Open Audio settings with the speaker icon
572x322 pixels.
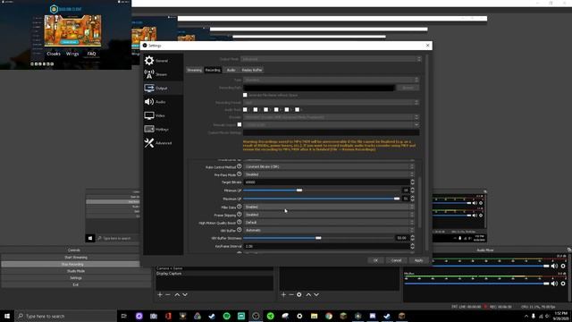149,102
